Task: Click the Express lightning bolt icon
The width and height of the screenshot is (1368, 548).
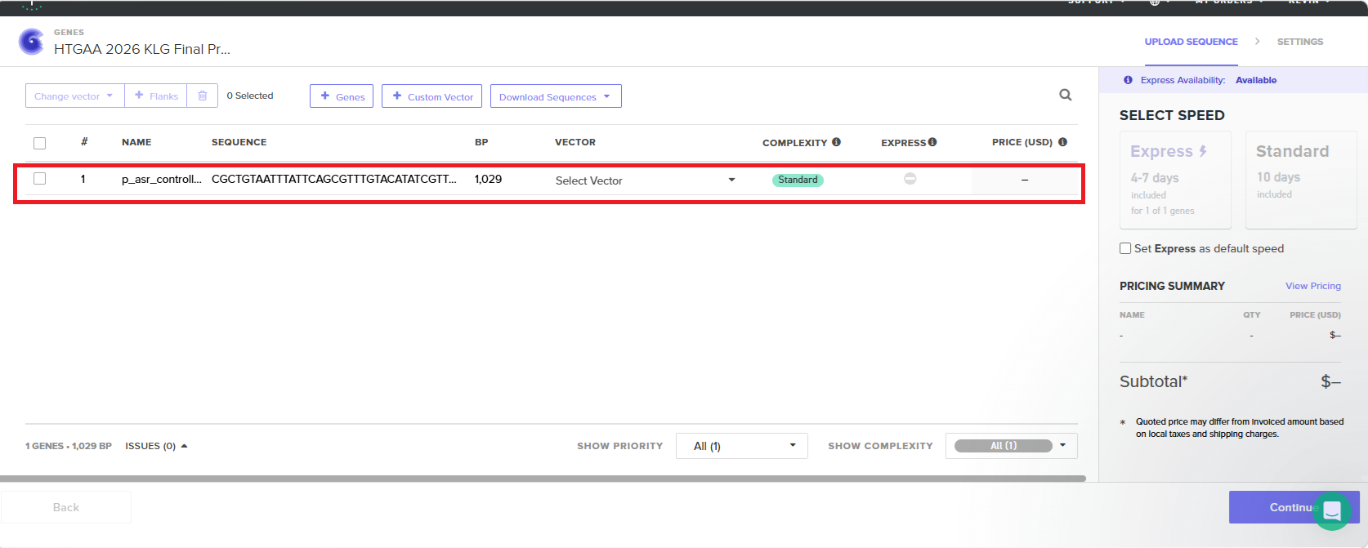Action: (x=1203, y=151)
